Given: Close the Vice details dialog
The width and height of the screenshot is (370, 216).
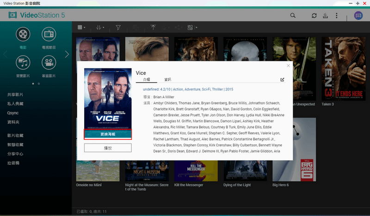Looking at the screenshot, I should [288, 66].
